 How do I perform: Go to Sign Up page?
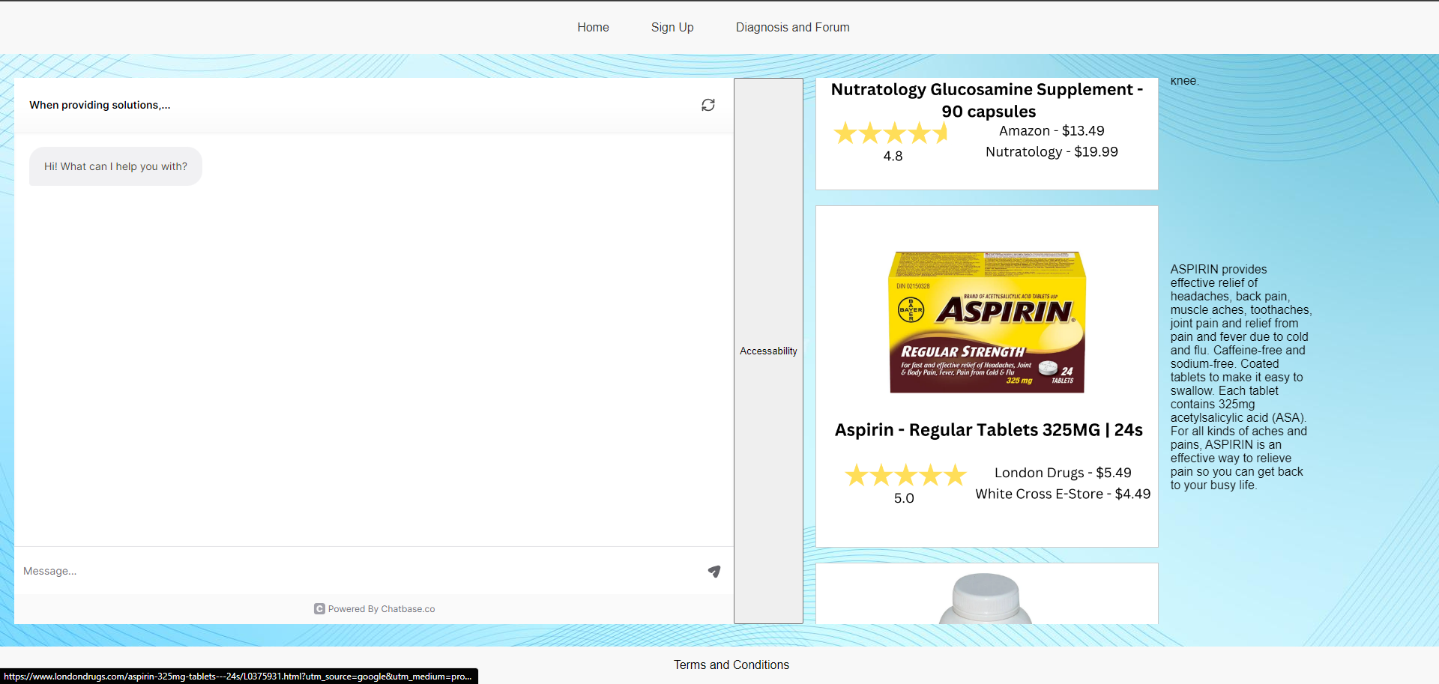click(672, 27)
